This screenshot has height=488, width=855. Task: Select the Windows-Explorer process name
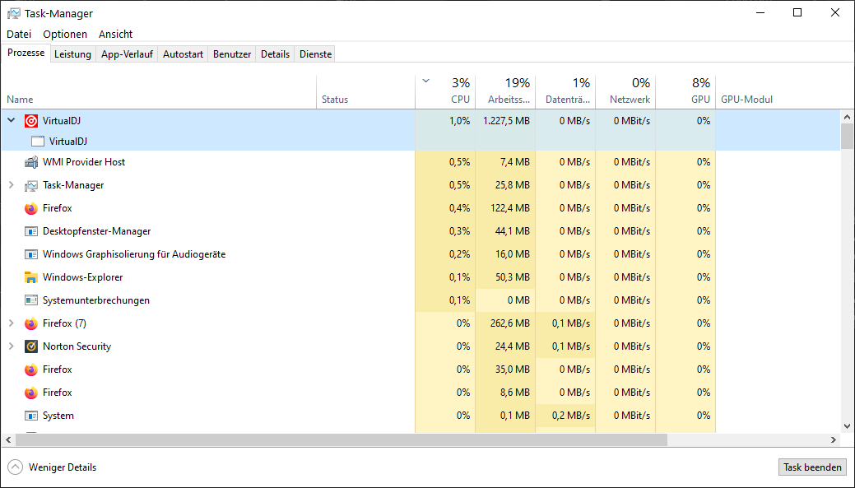coord(83,277)
